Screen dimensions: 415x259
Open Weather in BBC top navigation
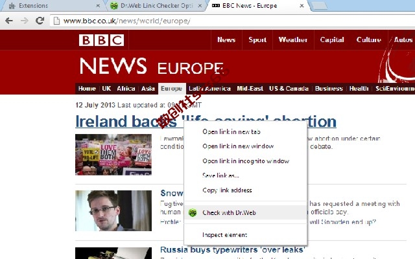click(293, 40)
